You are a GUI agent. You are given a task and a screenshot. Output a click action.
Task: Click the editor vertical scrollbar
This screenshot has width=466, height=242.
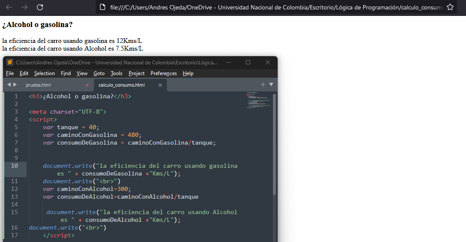click(274, 144)
